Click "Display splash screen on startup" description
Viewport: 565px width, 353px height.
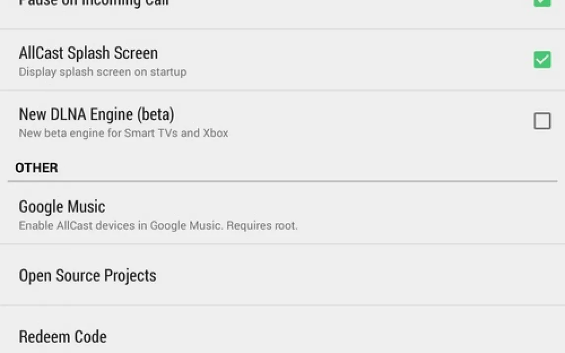click(103, 72)
